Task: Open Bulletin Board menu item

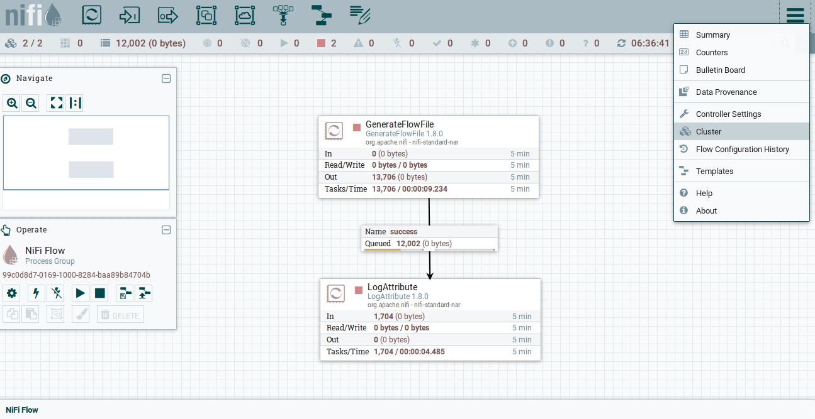Action: click(x=741, y=70)
